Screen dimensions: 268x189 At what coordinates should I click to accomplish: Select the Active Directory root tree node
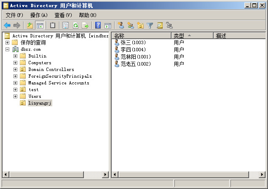(60, 36)
